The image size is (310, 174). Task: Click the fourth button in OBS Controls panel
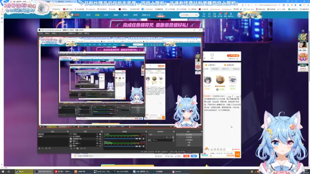click(189, 143)
